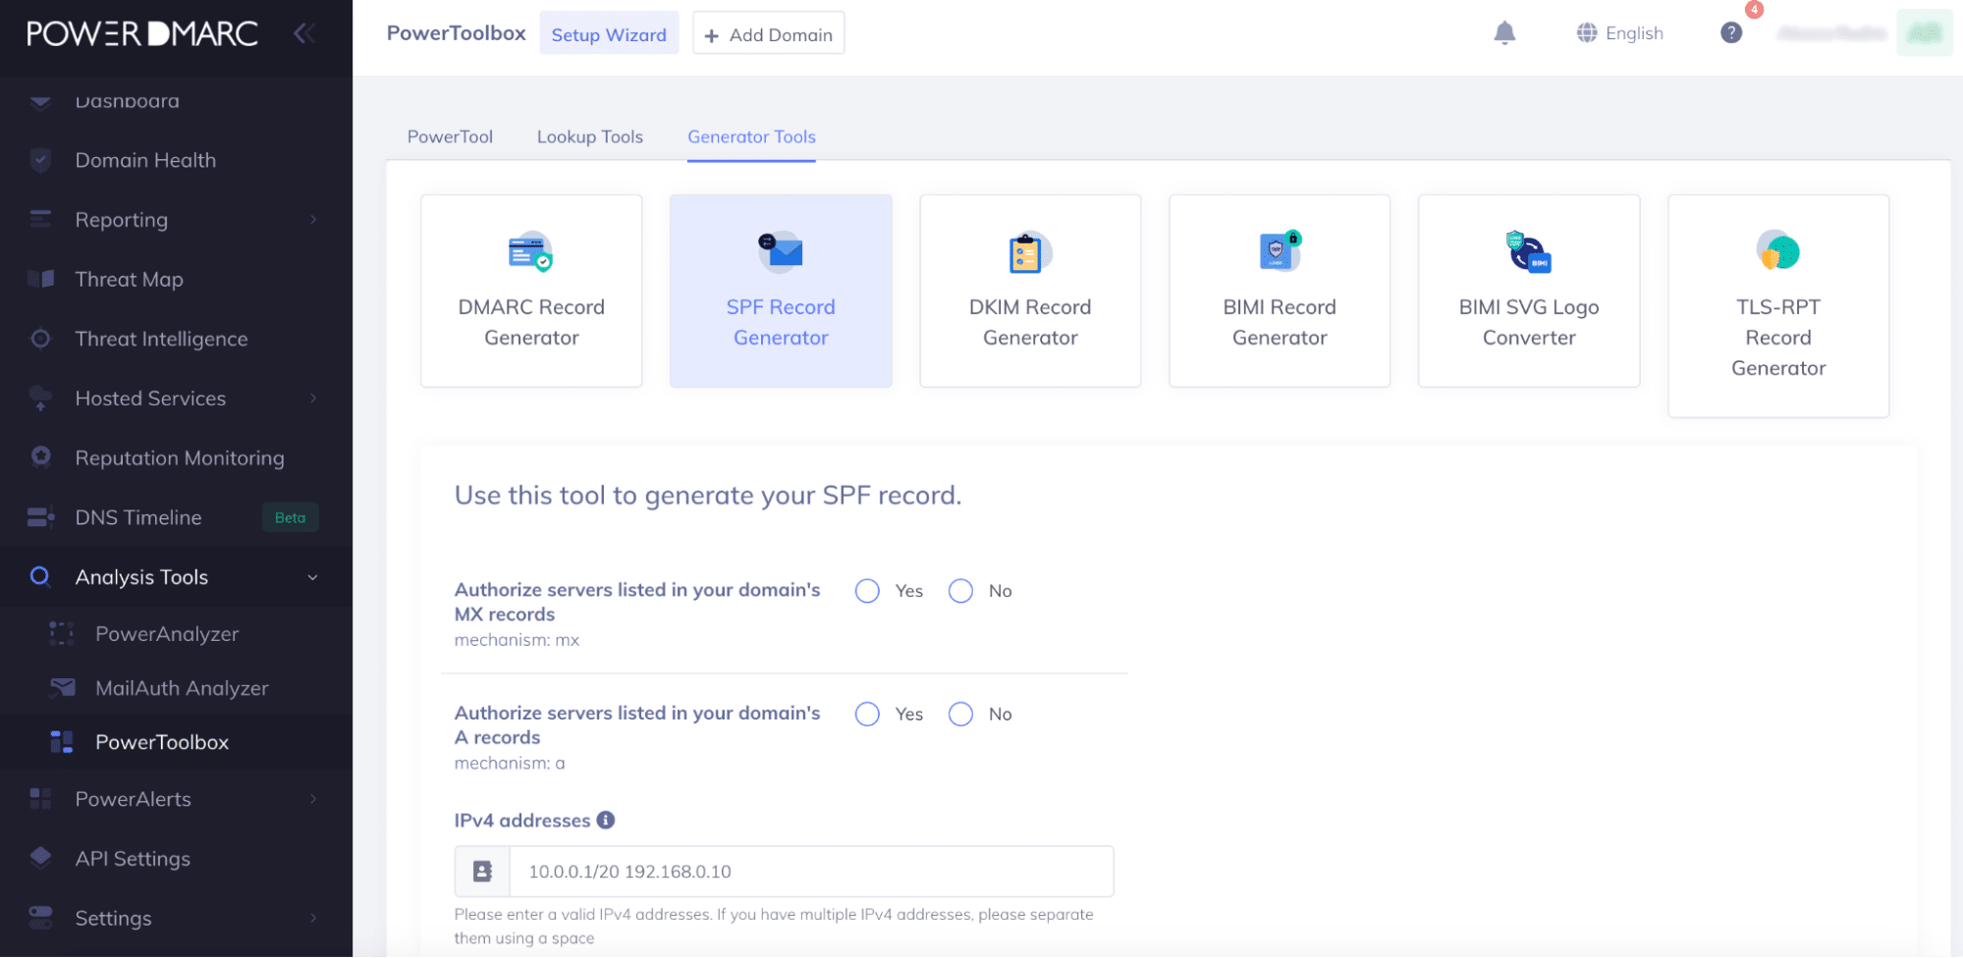Screen dimensions: 1963x958
Task: Expand the Settings submenu arrow
Action: 313,918
